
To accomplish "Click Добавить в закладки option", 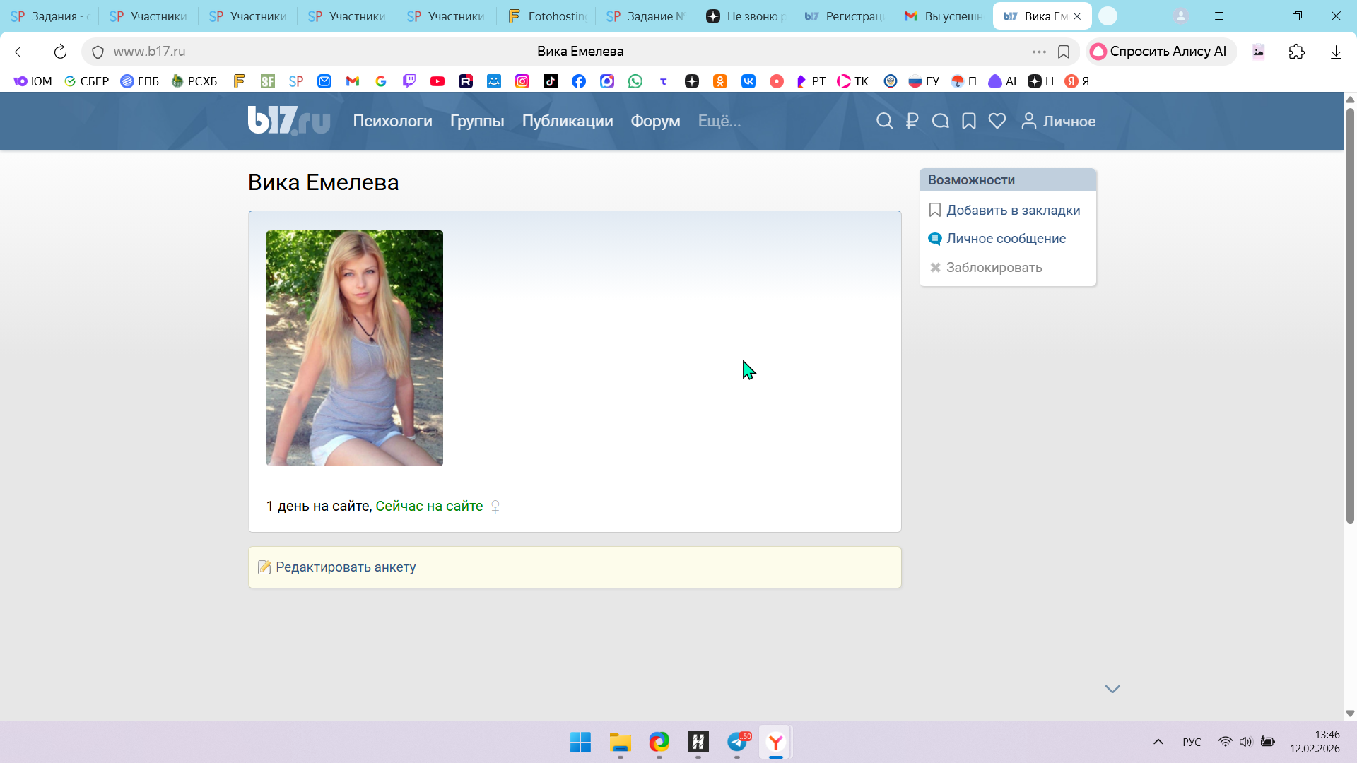I will (1013, 211).
